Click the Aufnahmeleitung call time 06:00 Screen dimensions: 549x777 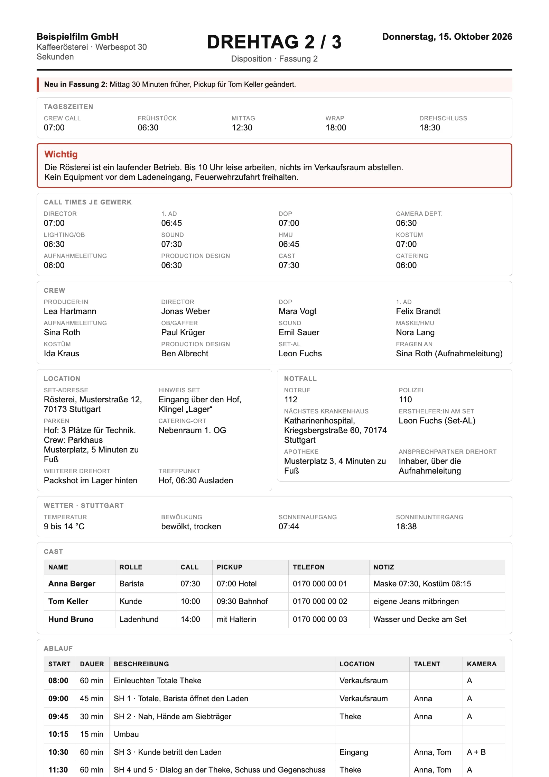(x=54, y=265)
